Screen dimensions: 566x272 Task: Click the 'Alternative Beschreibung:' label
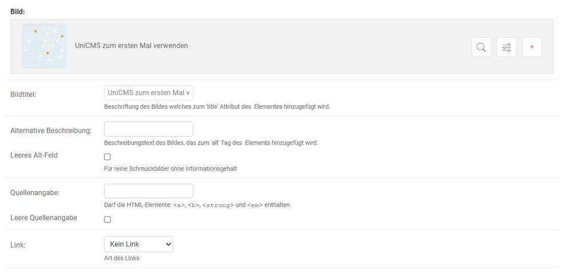point(51,130)
